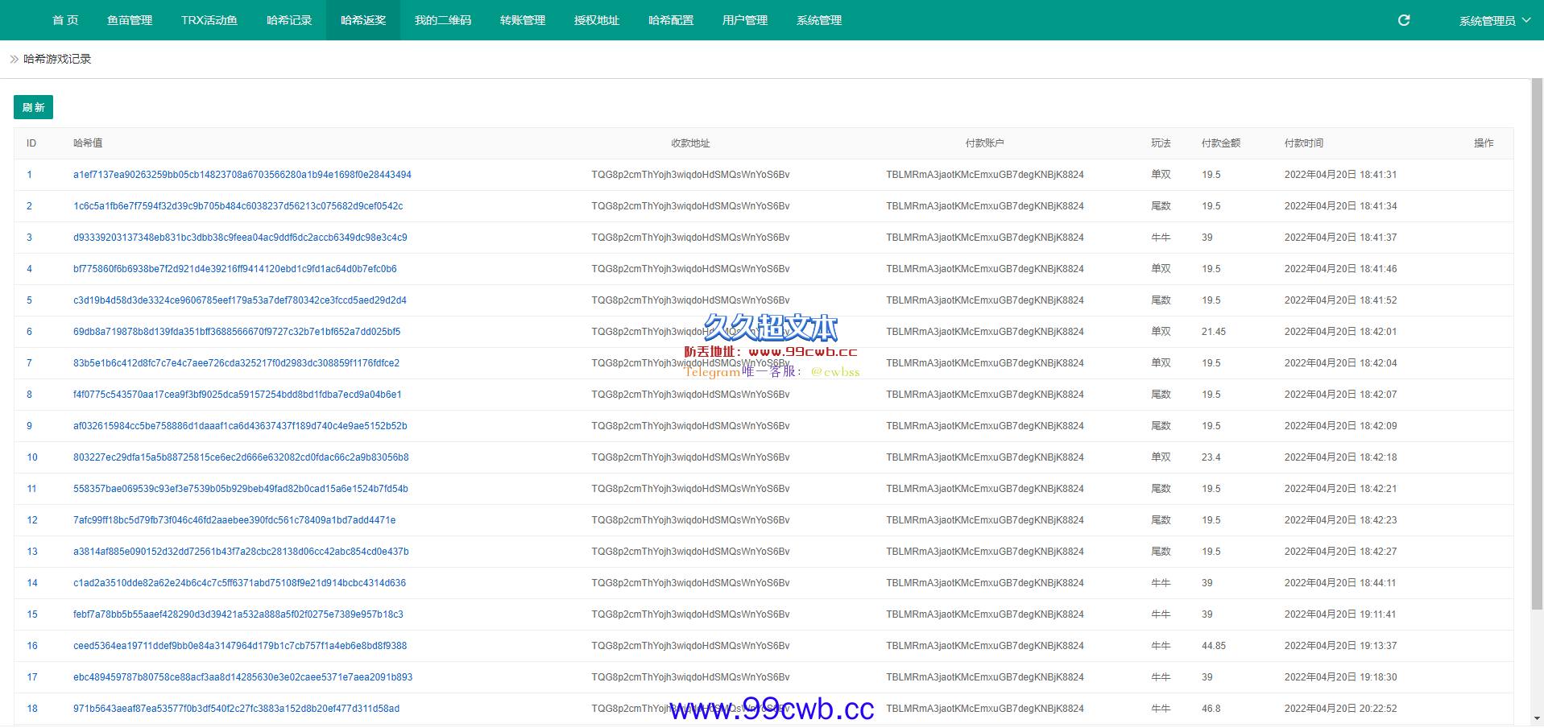Click the ID column header
Screen dimensions: 1544x728
tap(31, 143)
